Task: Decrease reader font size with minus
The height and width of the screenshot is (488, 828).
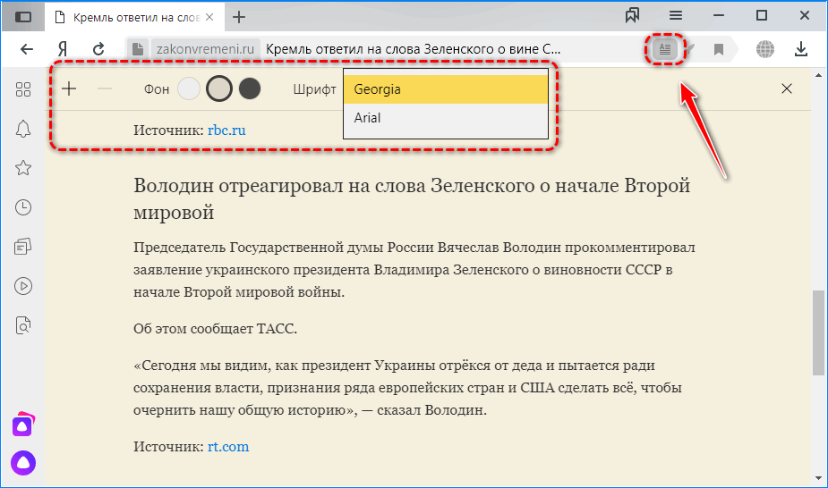Action: point(105,88)
